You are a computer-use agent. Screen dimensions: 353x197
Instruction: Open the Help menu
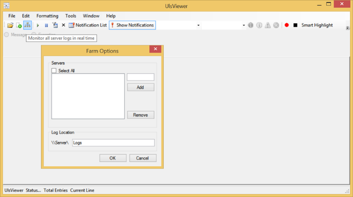click(x=111, y=16)
